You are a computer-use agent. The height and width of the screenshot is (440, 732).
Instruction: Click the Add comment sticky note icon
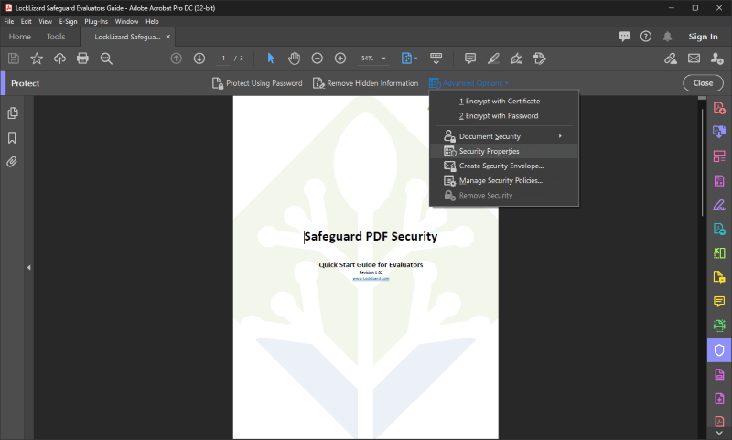pyautogui.click(x=470, y=59)
